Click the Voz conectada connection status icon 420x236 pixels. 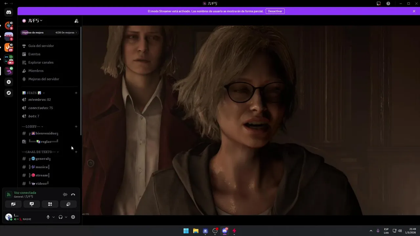pyautogui.click(x=9, y=195)
